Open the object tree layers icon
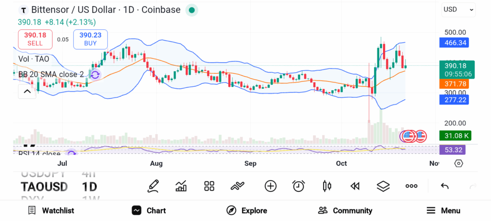 [383, 186]
